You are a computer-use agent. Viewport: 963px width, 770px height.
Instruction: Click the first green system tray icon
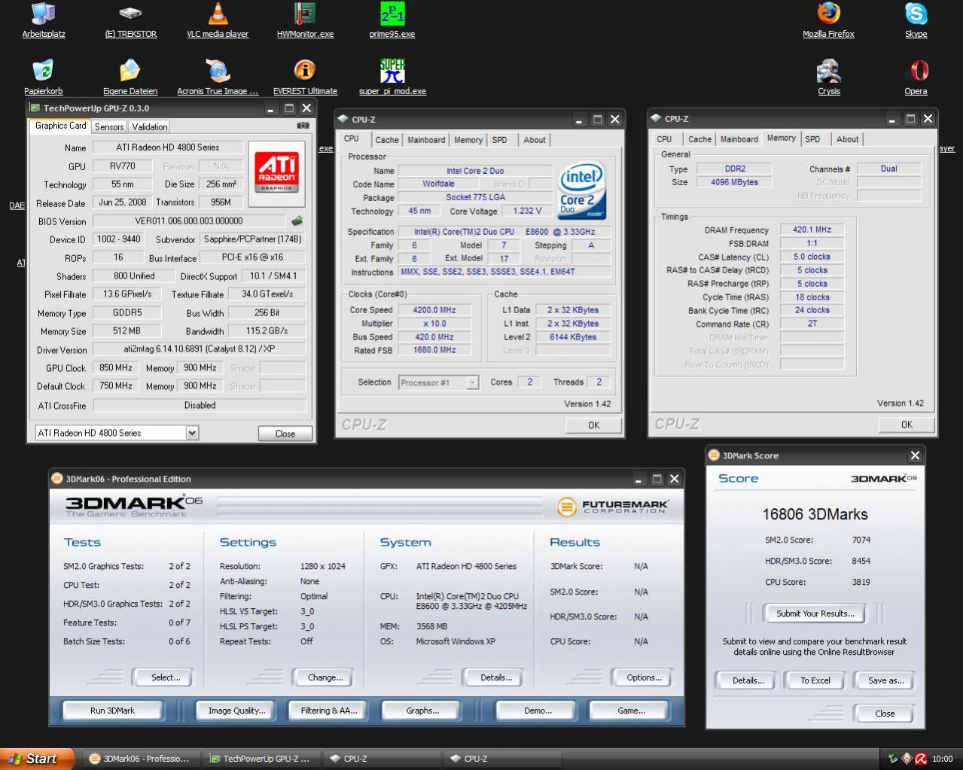click(893, 759)
